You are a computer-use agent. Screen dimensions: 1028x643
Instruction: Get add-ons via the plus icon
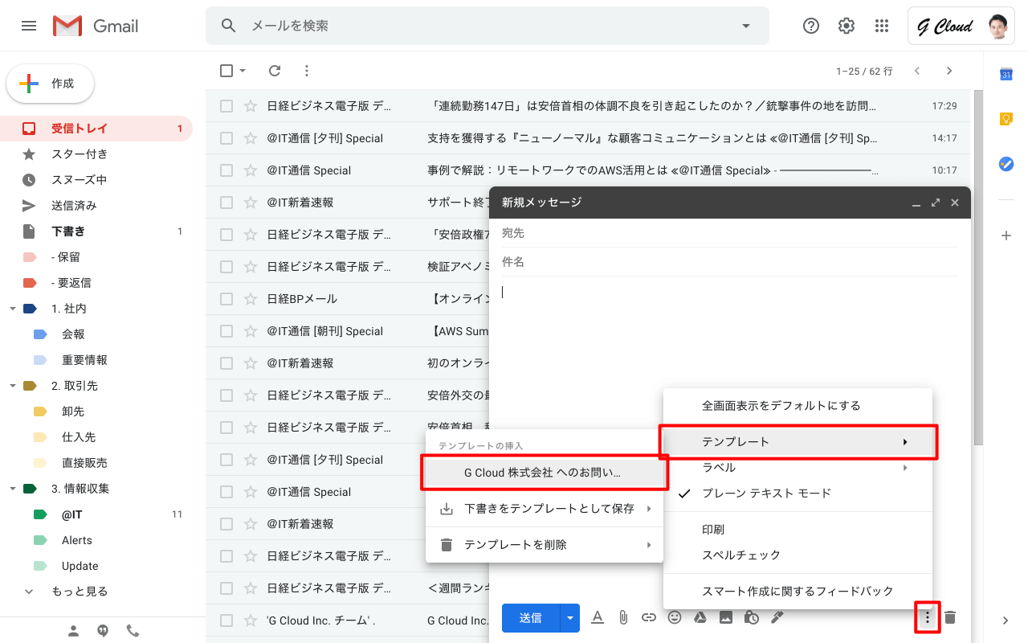[x=1006, y=235]
